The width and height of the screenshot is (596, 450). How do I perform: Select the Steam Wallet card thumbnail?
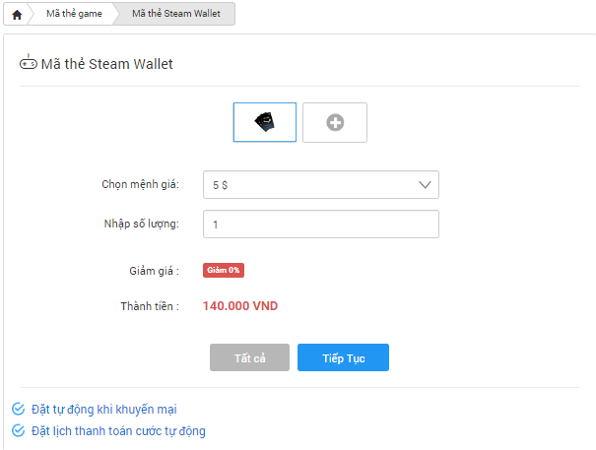coord(265,122)
